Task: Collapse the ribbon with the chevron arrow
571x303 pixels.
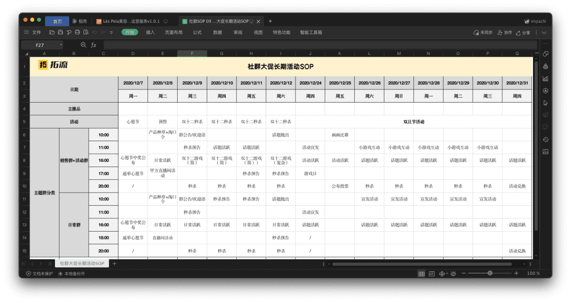Action: [x=544, y=33]
